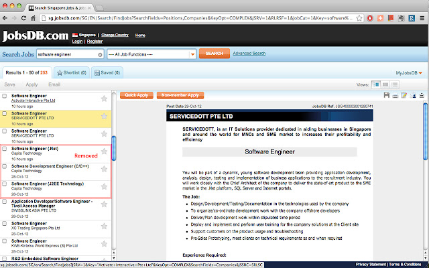Check Software Development Engineer (C/C++) checkbox
This screenshot has width=429, height=268.
(5, 166)
